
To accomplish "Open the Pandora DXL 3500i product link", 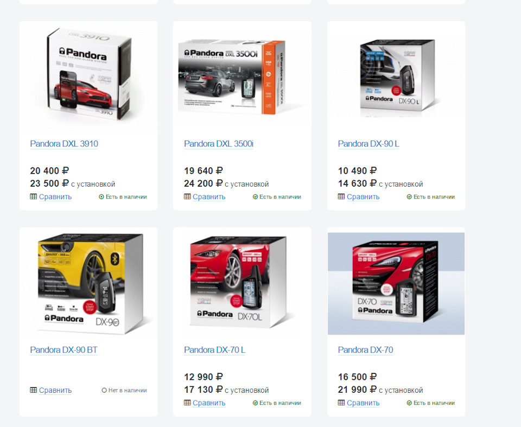I will [x=219, y=144].
